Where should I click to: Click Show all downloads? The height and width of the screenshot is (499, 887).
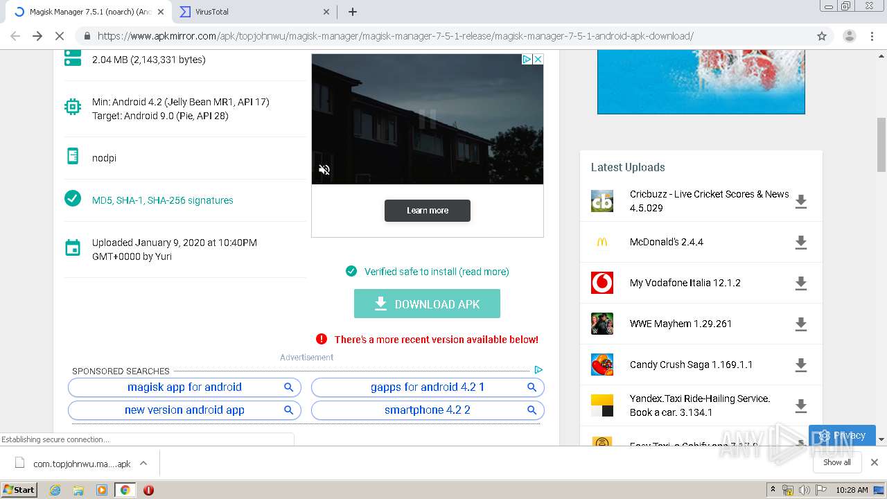[x=837, y=462]
